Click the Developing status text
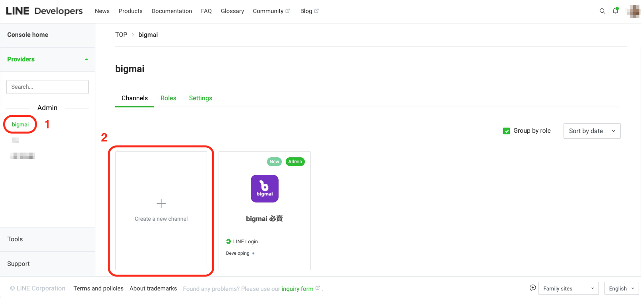 [x=238, y=253]
